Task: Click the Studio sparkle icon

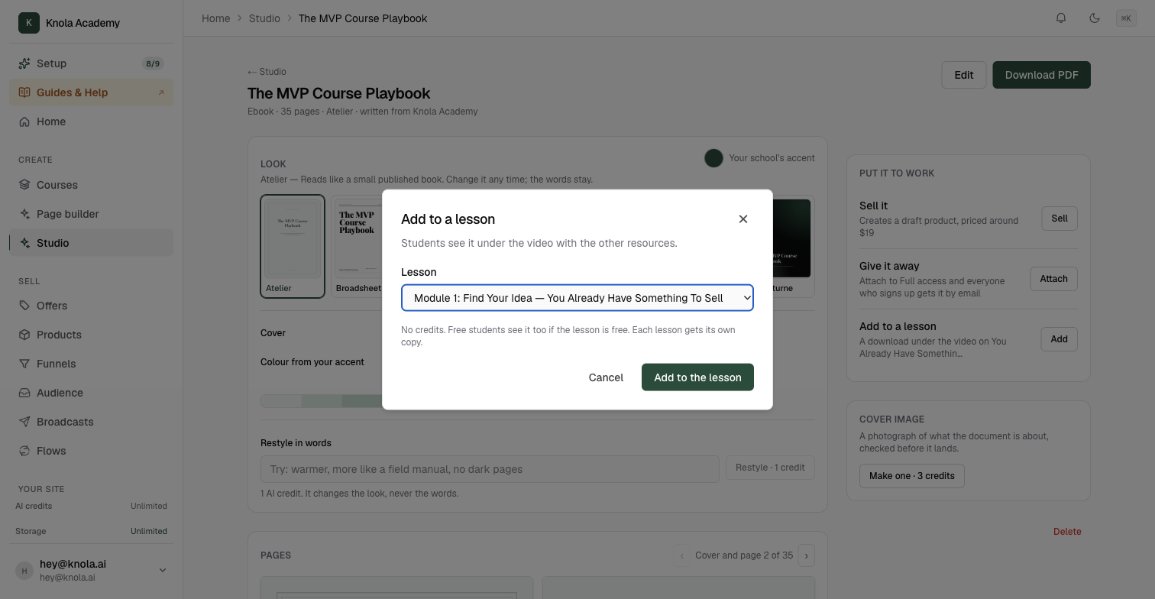Action: [x=24, y=243]
